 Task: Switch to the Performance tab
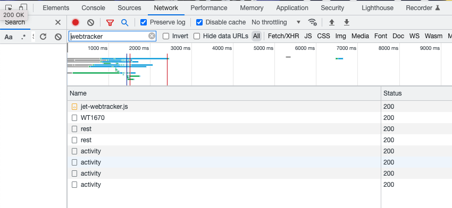point(209,8)
